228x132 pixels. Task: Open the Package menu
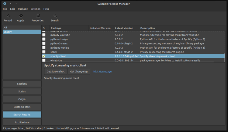coord(23,9)
